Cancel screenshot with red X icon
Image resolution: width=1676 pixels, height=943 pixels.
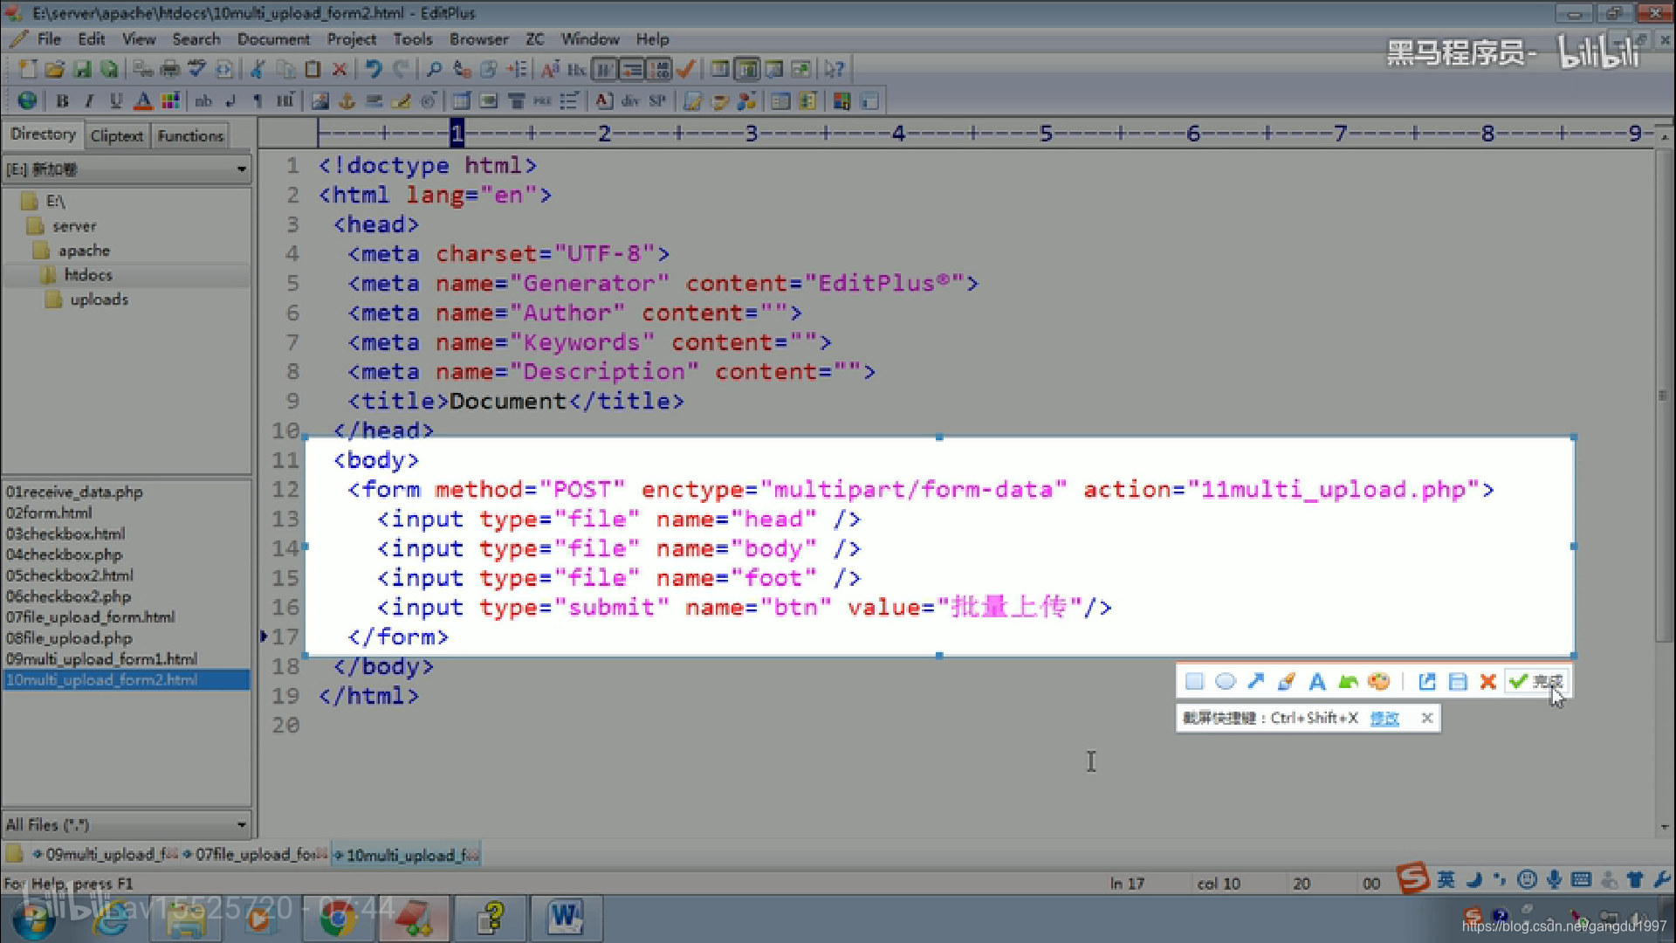coord(1487,682)
